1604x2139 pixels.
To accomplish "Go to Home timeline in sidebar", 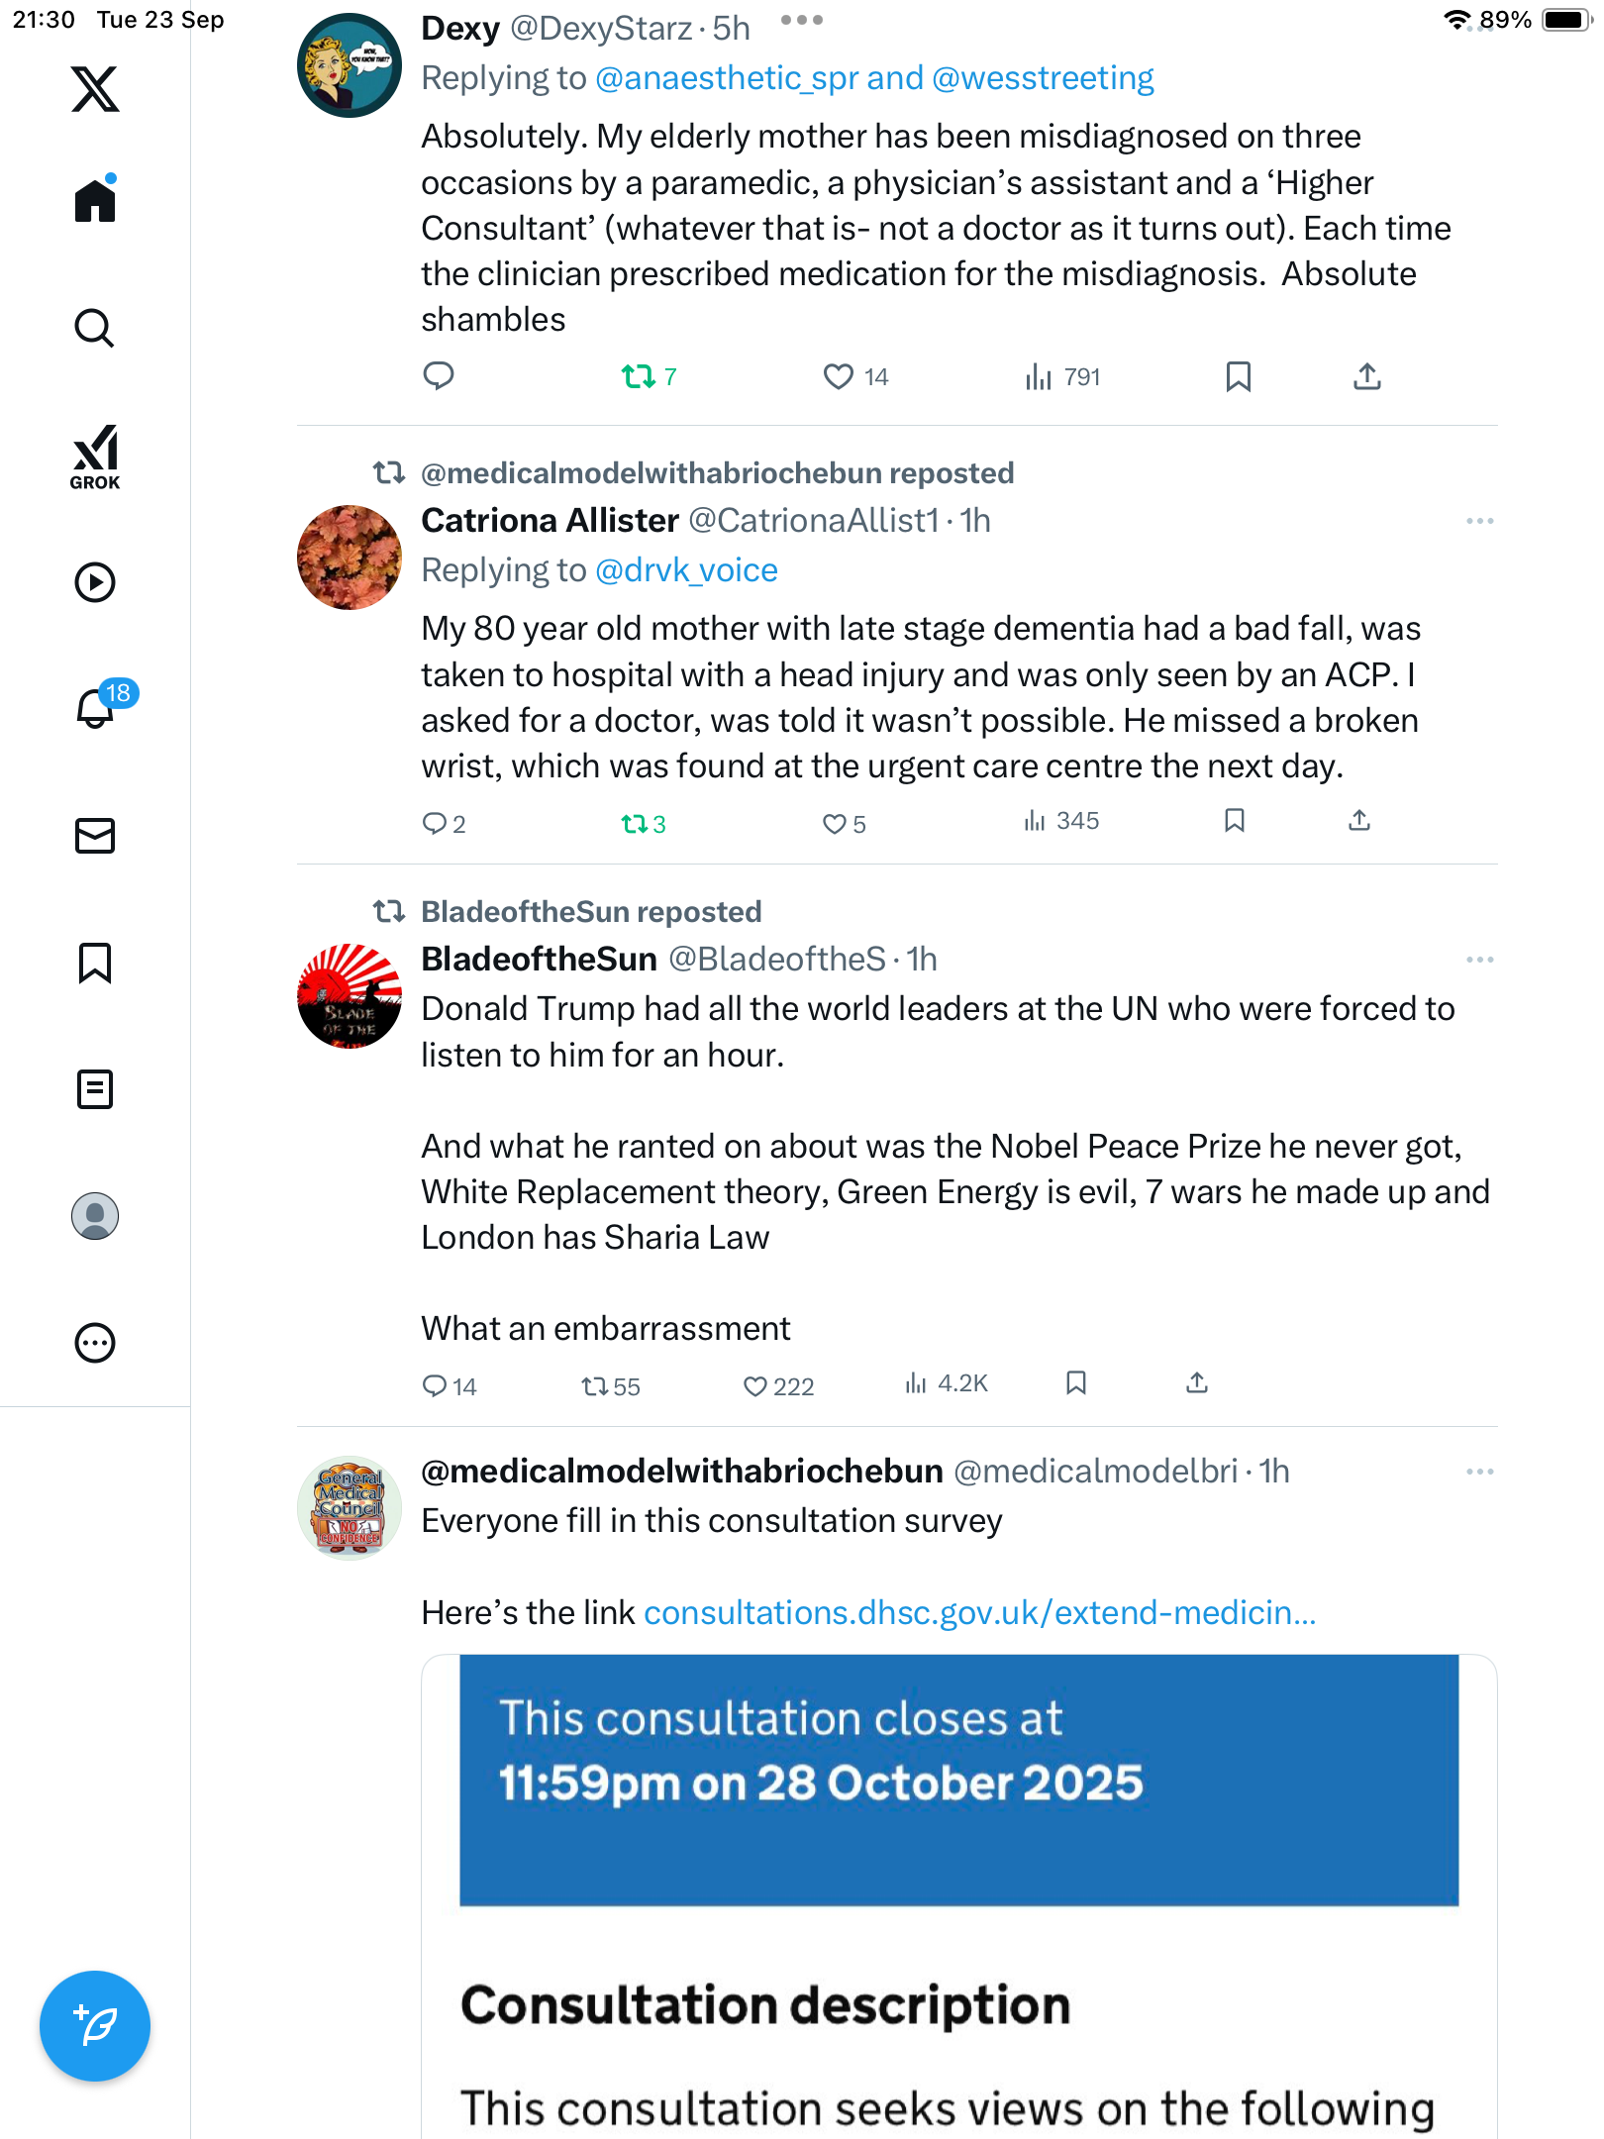I will coord(95,201).
